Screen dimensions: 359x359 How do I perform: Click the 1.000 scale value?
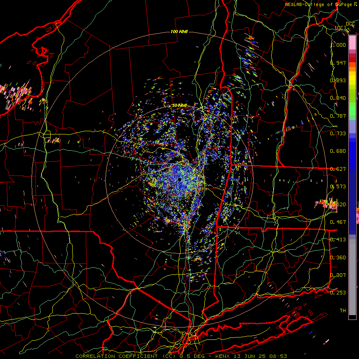tap(338, 45)
